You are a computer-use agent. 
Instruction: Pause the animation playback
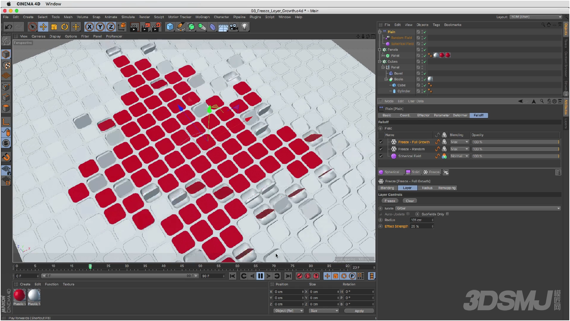pos(260,276)
